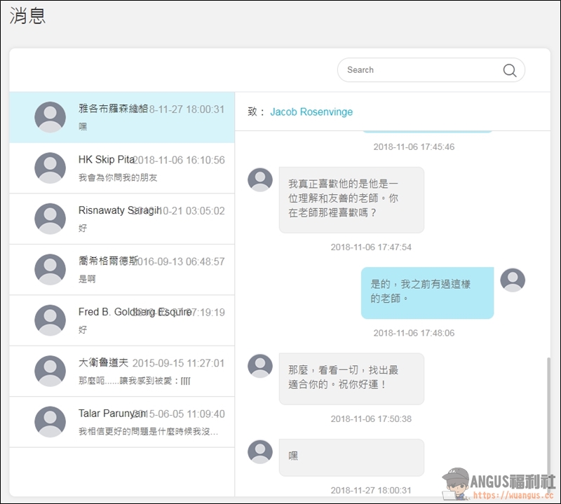Click the Search input field

pyautogui.click(x=421, y=70)
